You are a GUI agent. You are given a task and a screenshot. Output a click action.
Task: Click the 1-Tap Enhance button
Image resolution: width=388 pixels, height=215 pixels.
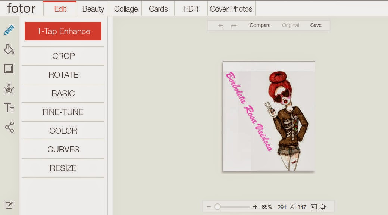(63, 31)
